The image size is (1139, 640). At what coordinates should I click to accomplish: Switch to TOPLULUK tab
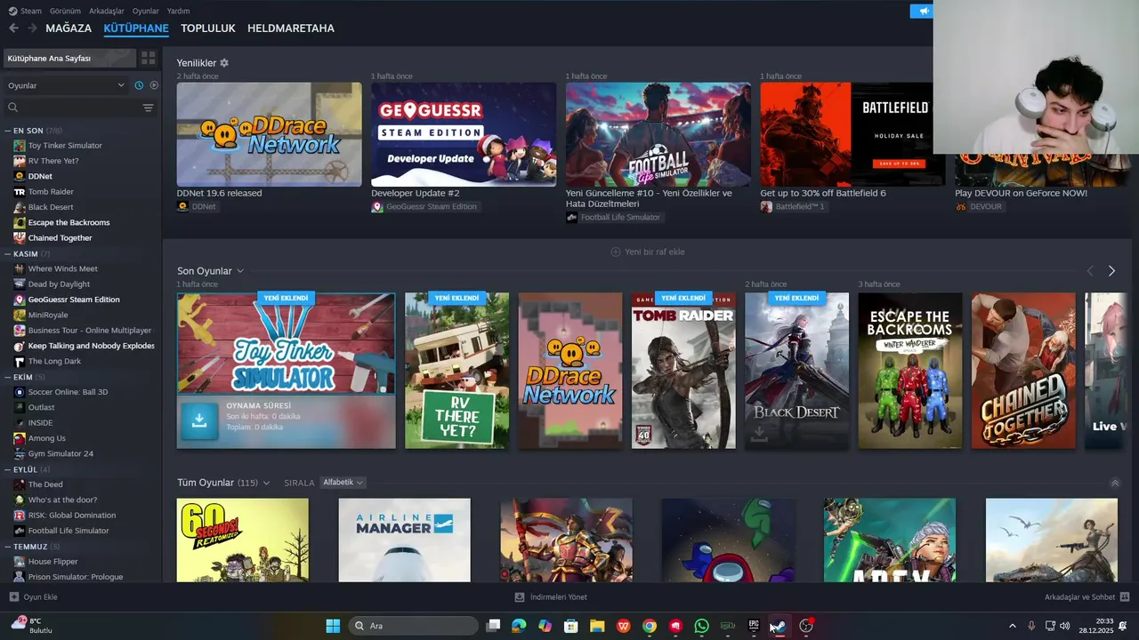[x=208, y=28]
